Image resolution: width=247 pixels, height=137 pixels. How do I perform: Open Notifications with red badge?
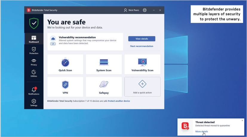34,91
